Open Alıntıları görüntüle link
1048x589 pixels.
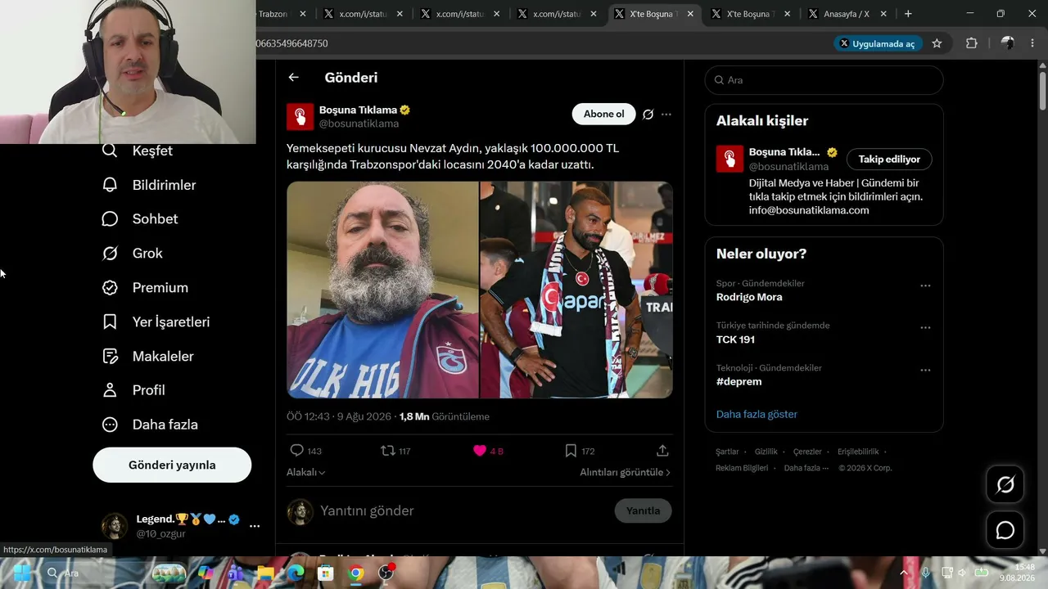tap(625, 472)
